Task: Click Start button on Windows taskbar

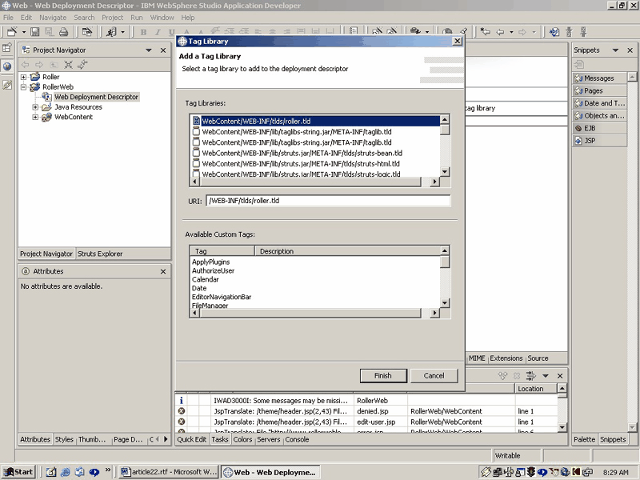Action: click(18, 472)
